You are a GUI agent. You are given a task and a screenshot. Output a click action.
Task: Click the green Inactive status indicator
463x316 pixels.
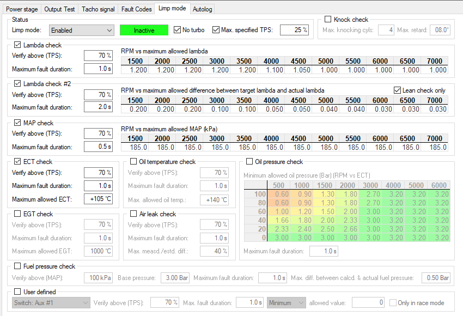pos(144,30)
